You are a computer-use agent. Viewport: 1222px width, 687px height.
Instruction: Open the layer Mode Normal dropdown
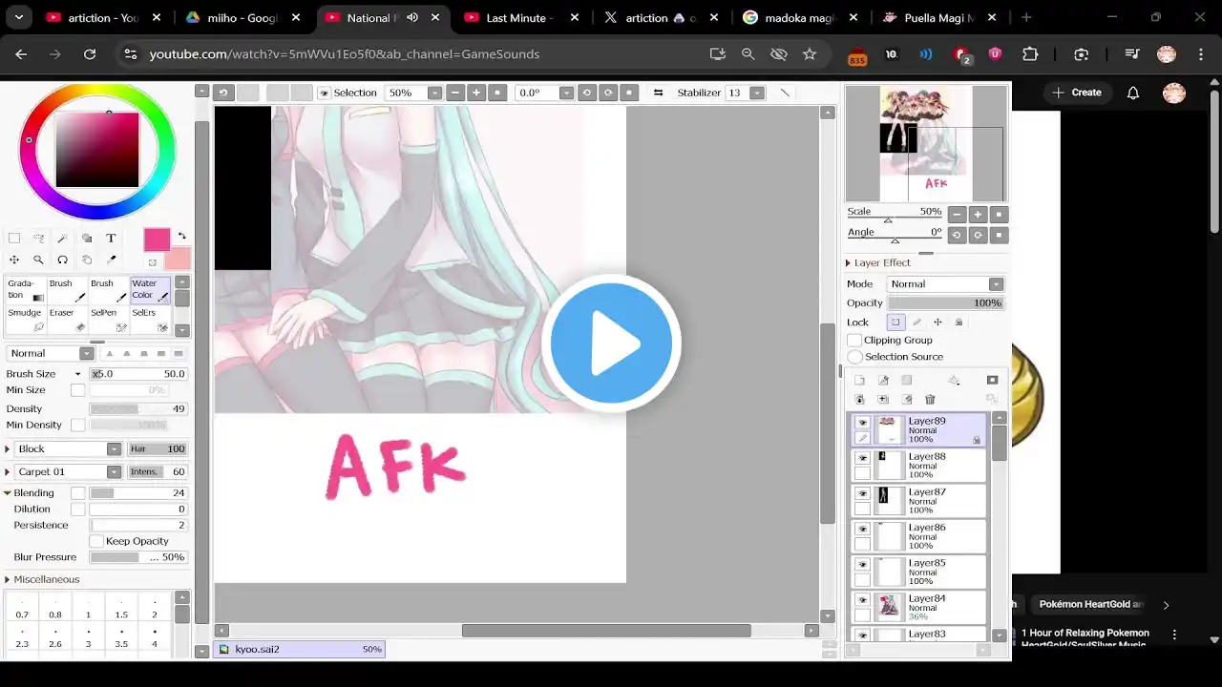945,284
